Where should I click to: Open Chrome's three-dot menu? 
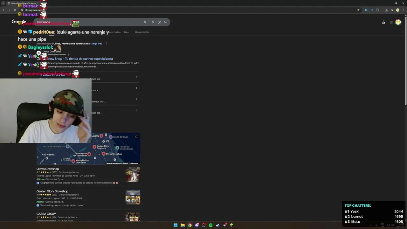tap(403, 10)
